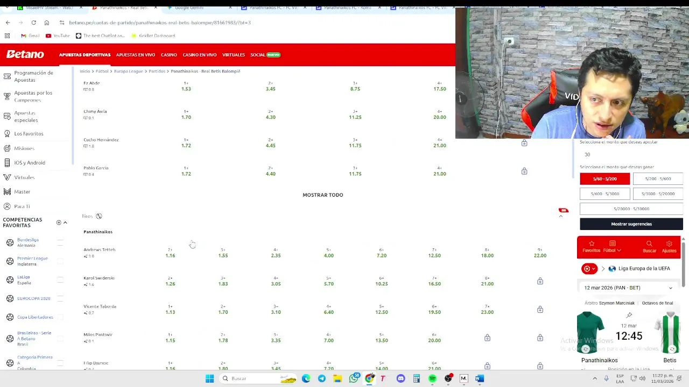Open the Windows Start menu
689x387 pixels.
point(209,378)
